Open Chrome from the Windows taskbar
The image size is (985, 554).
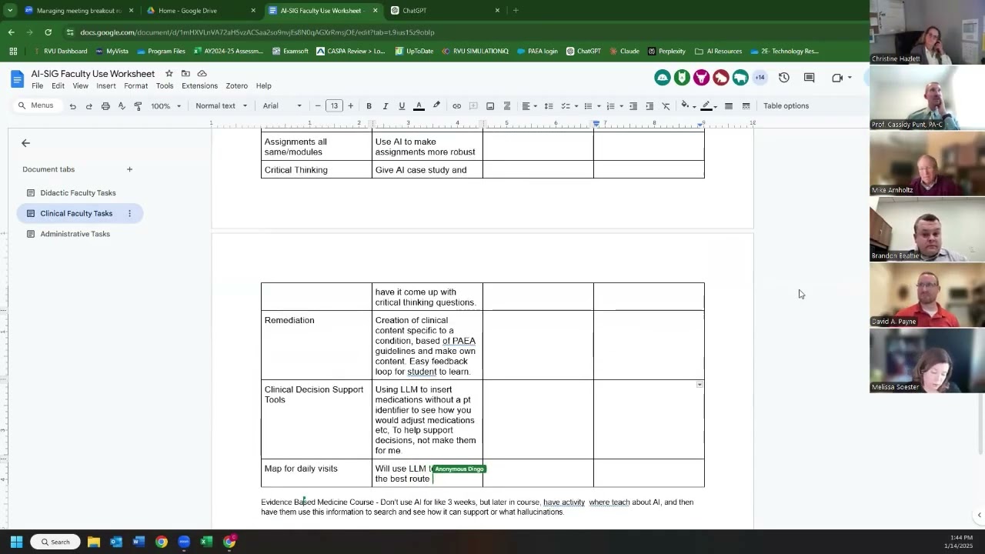tap(162, 542)
